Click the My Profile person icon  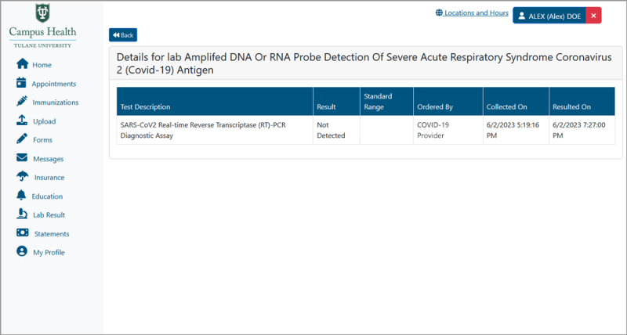click(x=22, y=251)
